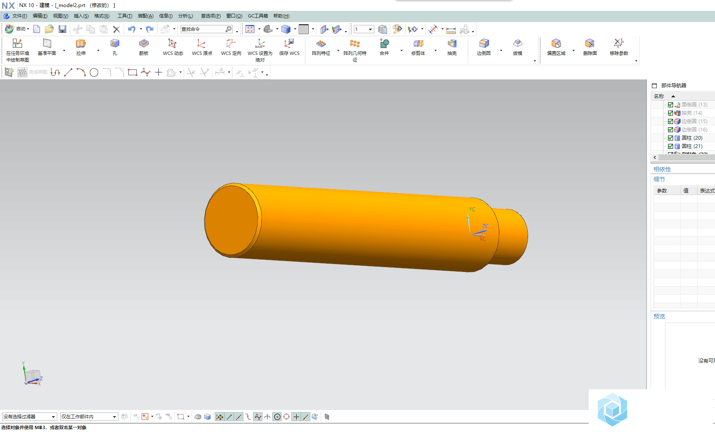Select the 合并 (Unite) tool

[384, 47]
